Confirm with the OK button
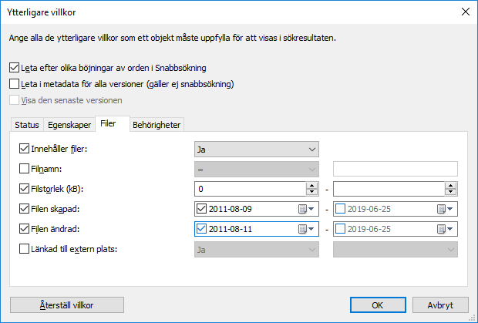478x323 pixels. click(x=378, y=305)
